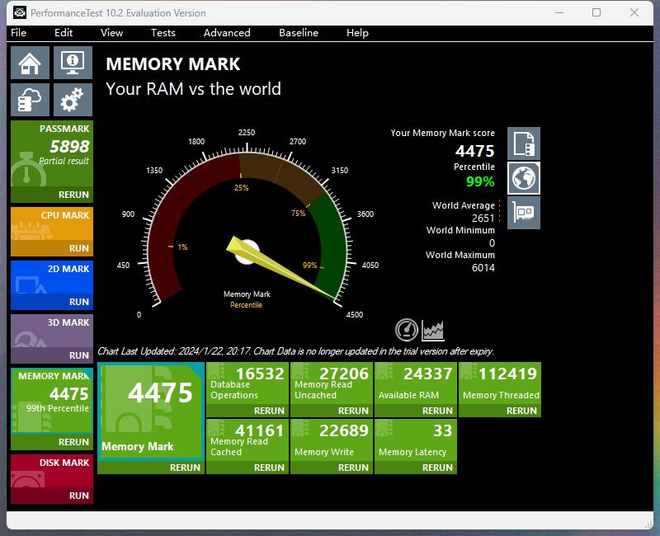
Task: Open the File menu
Action: pyautogui.click(x=18, y=33)
